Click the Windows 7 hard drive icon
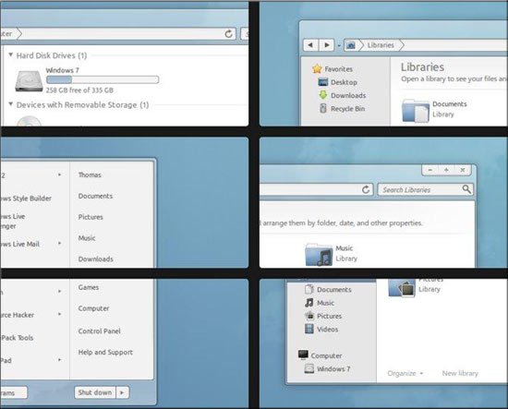Screen dimensions: 508x409 click(x=29, y=81)
